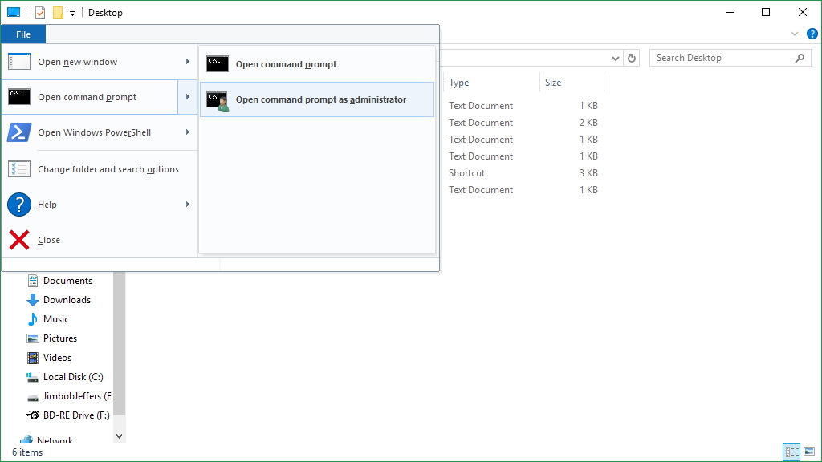
Task: Open the address bar history dropdown
Action: click(616, 58)
